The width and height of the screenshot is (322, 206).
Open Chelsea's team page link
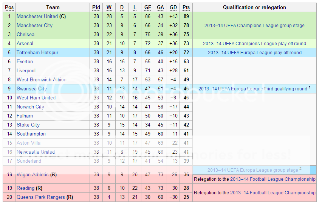(25, 35)
